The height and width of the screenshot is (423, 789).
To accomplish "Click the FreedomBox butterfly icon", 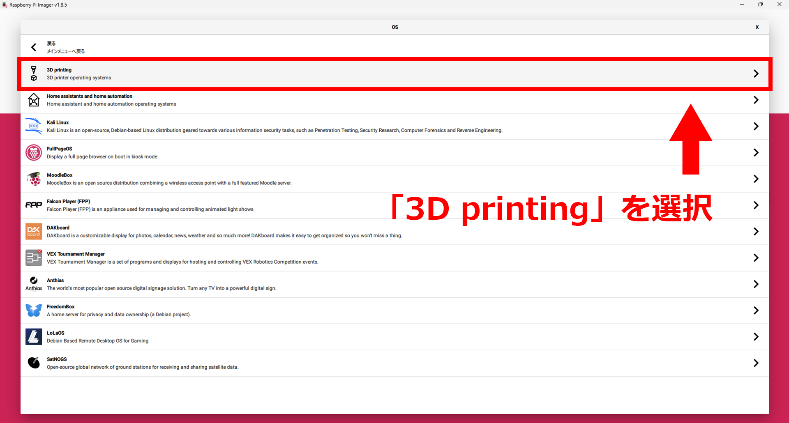I will tap(34, 310).
